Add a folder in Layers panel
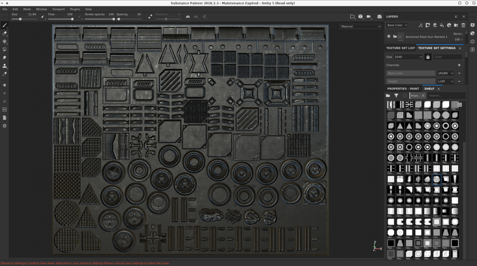This screenshot has height=266, width=477. [456, 25]
